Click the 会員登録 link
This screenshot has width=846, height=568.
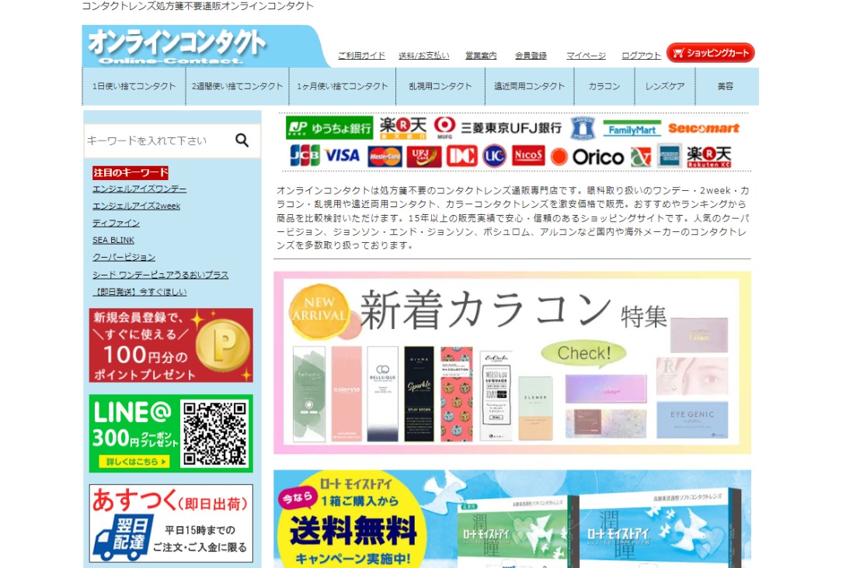531,56
